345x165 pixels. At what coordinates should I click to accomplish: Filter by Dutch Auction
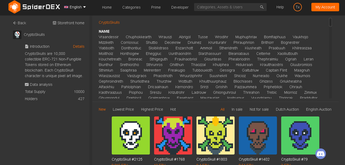(287, 109)
